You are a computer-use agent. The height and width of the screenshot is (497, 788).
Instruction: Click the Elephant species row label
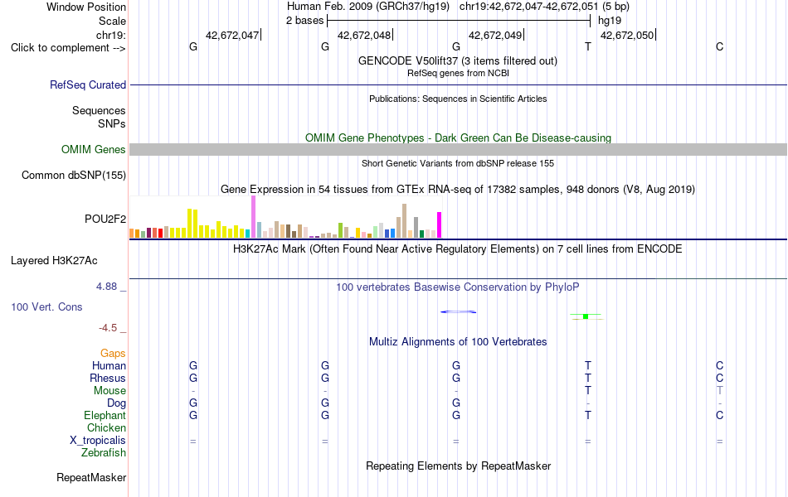[x=105, y=415]
